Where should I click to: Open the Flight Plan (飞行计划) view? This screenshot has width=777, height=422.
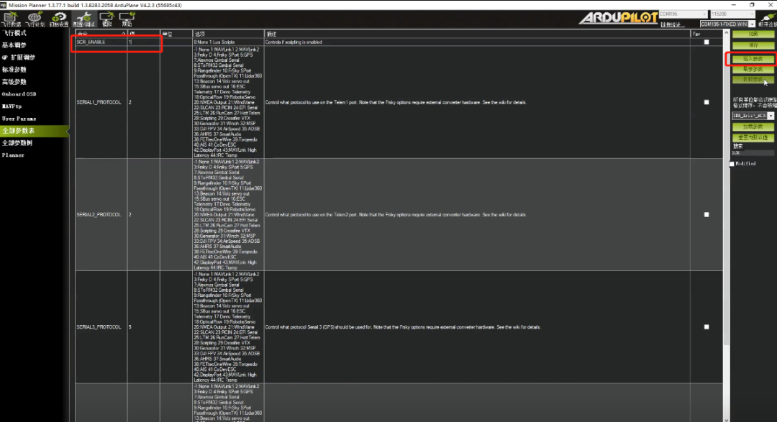[x=35, y=19]
